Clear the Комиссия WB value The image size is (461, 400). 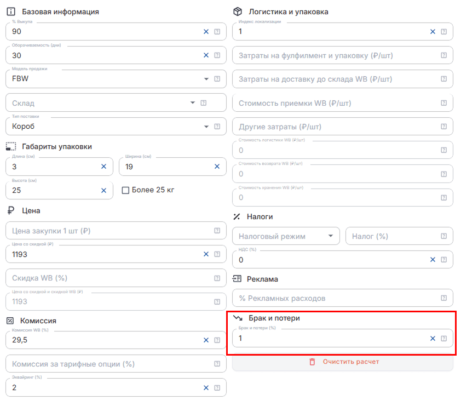(206, 340)
